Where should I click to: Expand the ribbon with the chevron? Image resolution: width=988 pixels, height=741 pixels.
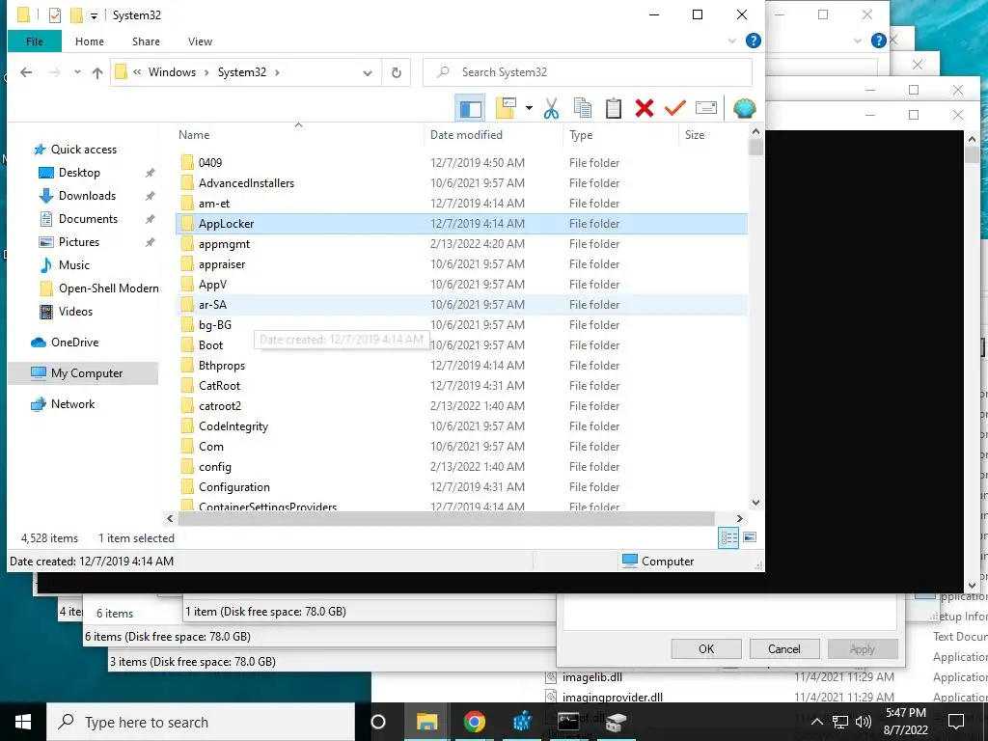click(x=732, y=41)
